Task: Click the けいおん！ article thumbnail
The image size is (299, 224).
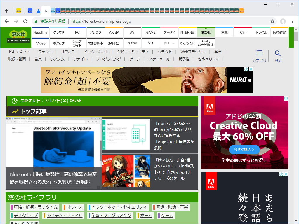Action: click(x=126, y=171)
